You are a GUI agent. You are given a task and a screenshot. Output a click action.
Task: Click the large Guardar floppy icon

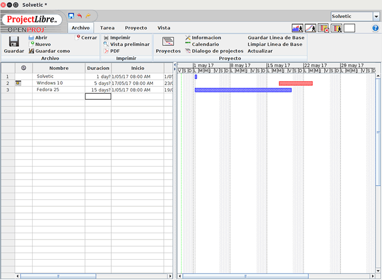(14, 41)
